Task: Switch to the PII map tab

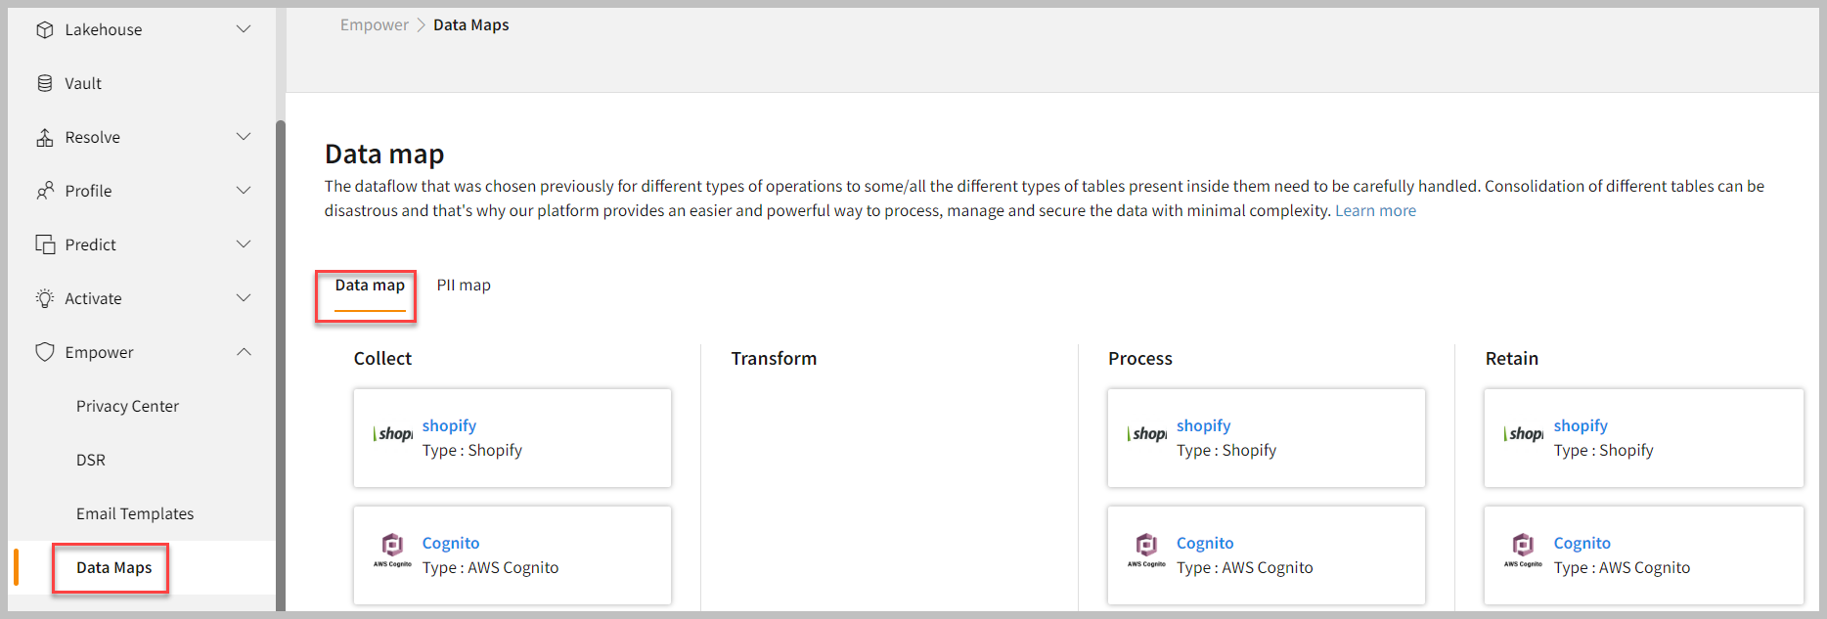Action: (x=464, y=286)
